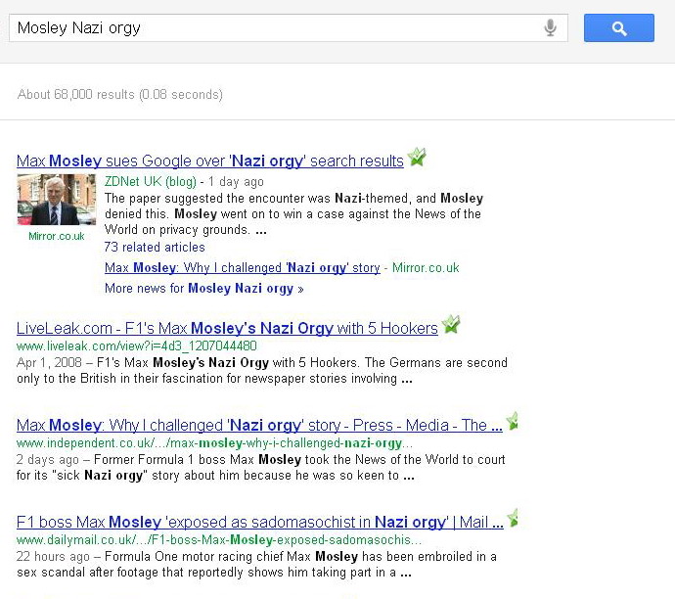The width and height of the screenshot is (675, 599).
Task: Click green star icon beside ZDNet result title
Action: (417, 157)
